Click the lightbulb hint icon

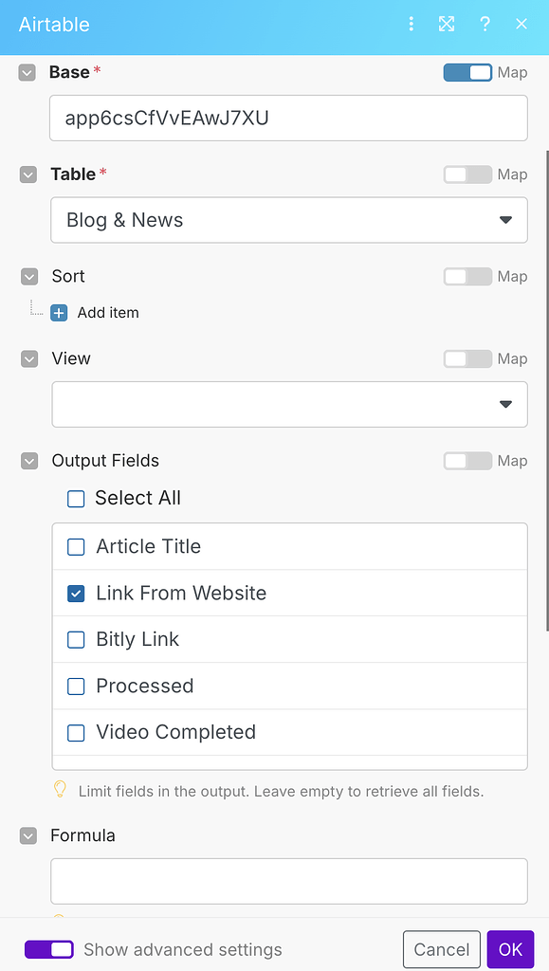click(x=61, y=789)
